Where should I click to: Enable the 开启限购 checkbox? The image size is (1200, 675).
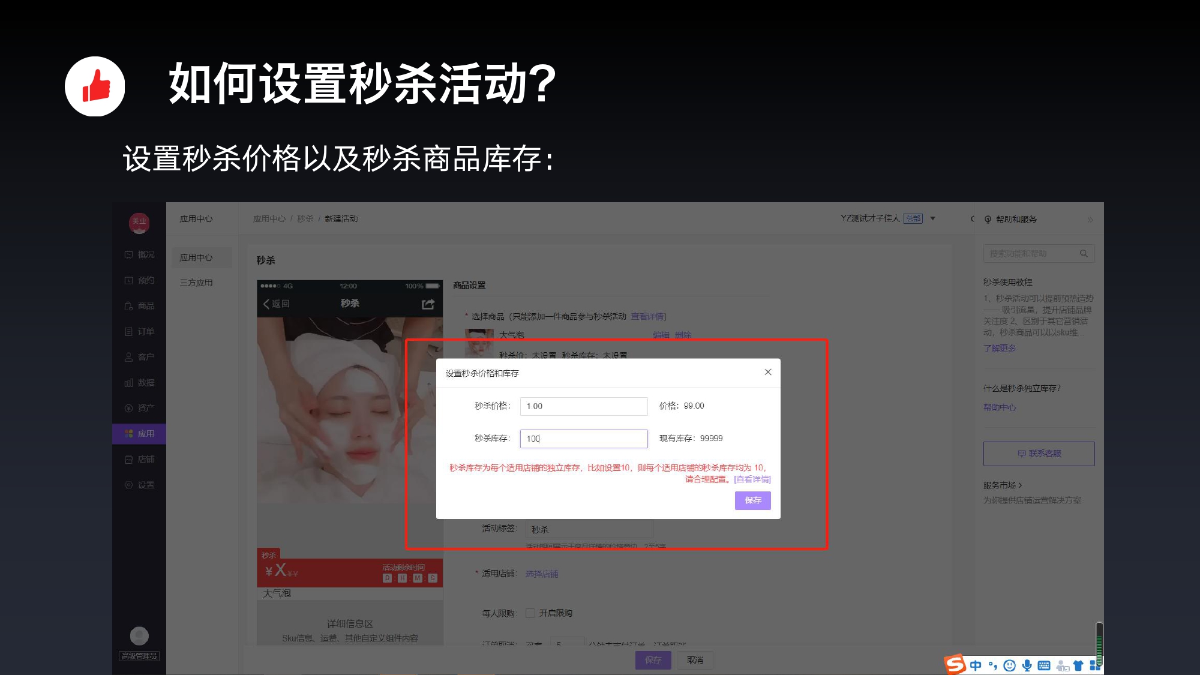coord(530,613)
